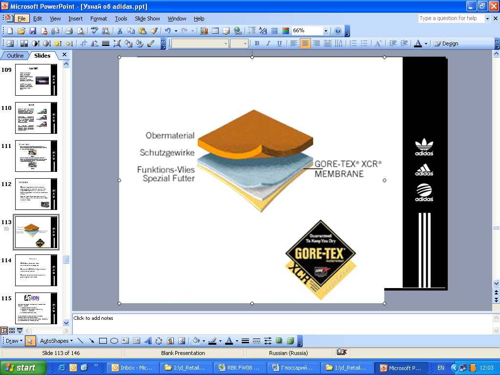Viewport: 500px width, 375px height.
Task: Open RBK FW08 Excel taskbar window
Action: pyautogui.click(x=239, y=368)
